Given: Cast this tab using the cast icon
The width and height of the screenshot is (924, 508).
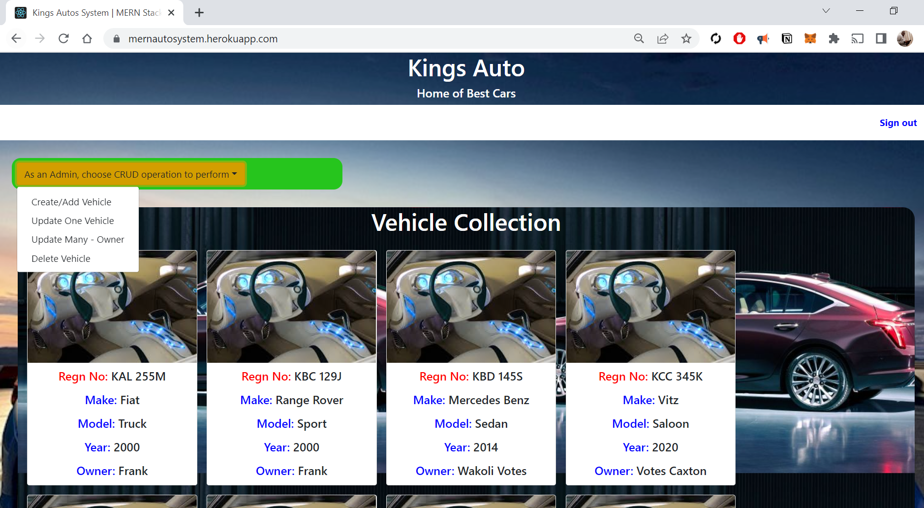Looking at the screenshot, I should coord(858,38).
